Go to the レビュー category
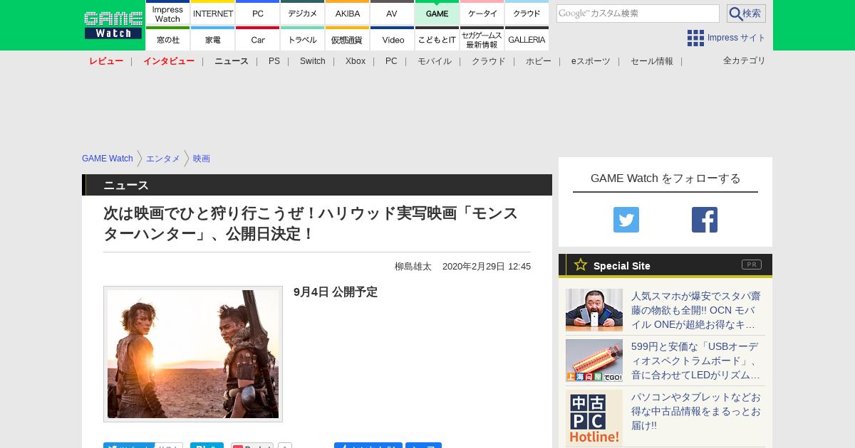 [x=106, y=61]
